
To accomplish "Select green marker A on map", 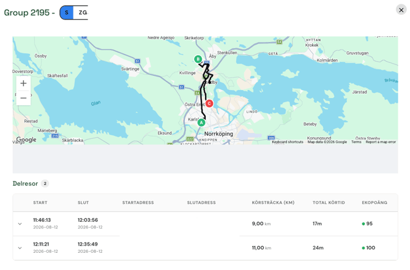I will click(201, 122).
